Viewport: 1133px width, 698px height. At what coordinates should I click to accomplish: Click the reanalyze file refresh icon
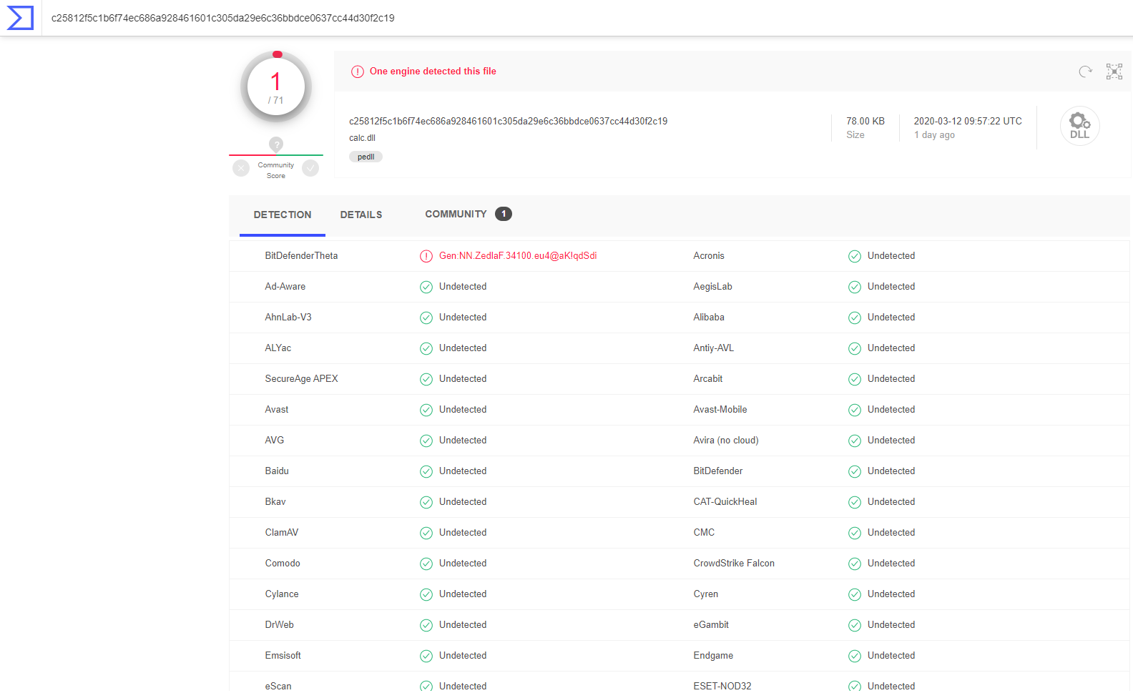1085,72
